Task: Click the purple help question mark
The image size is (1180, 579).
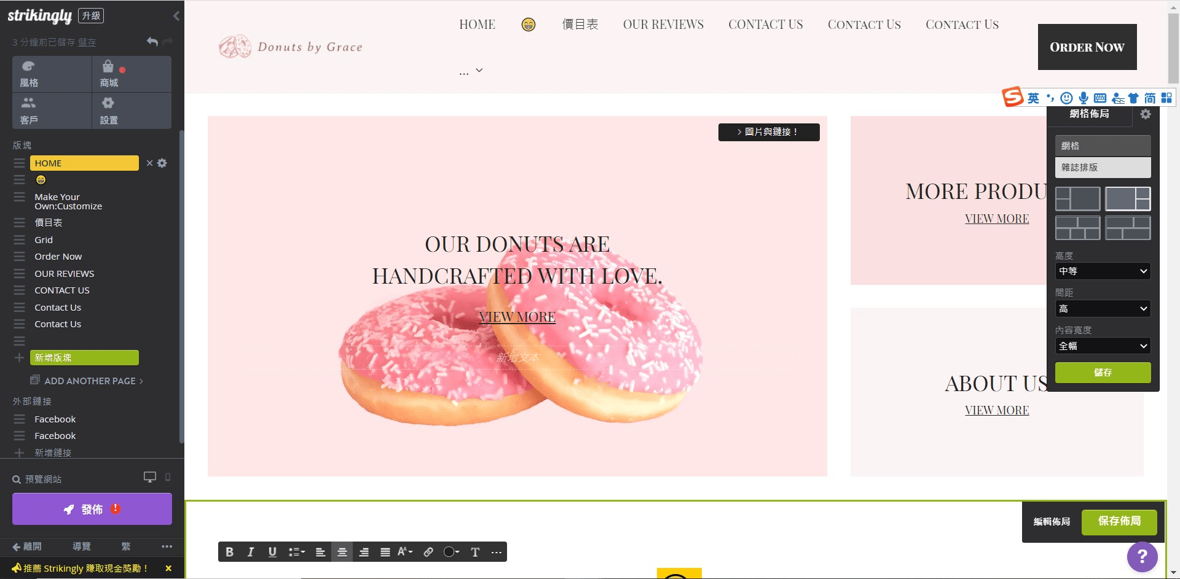Action: point(1142,556)
